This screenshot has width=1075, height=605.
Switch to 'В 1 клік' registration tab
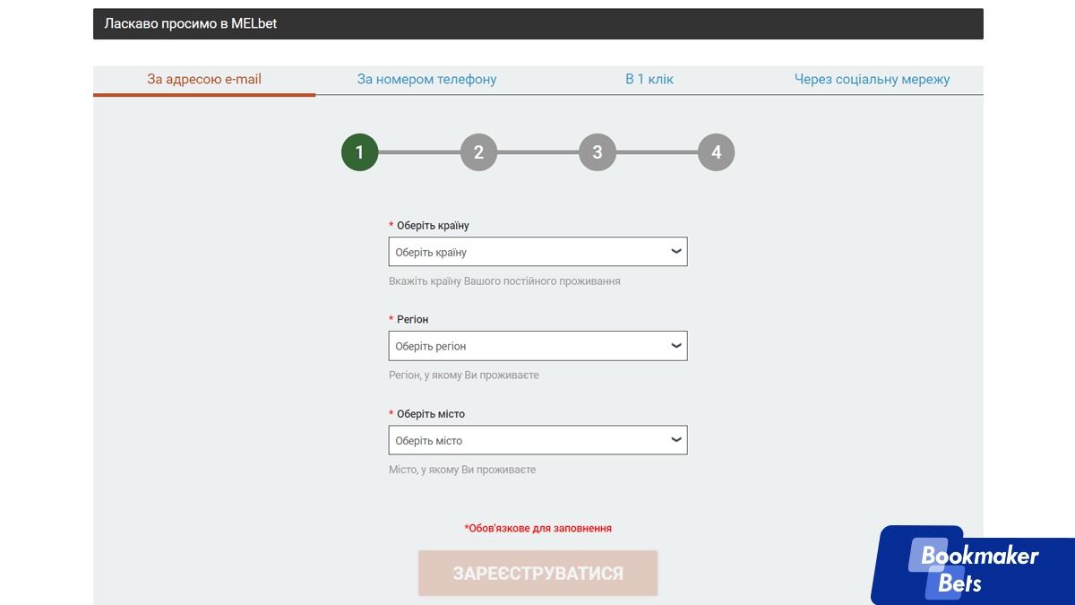(649, 79)
